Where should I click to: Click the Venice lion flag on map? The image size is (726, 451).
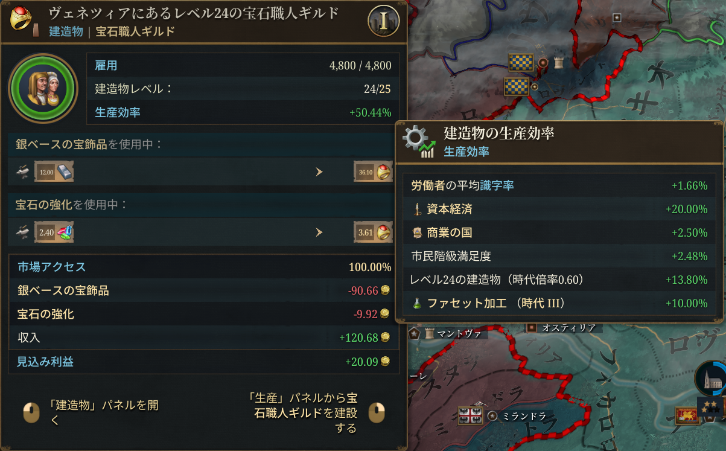click(x=686, y=415)
